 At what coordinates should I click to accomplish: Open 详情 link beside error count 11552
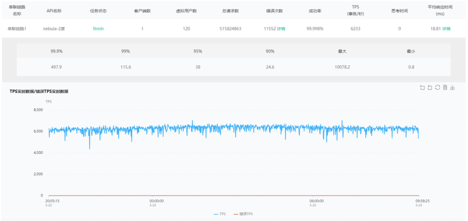(281, 29)
